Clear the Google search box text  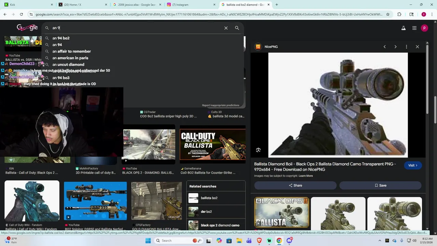226,28
